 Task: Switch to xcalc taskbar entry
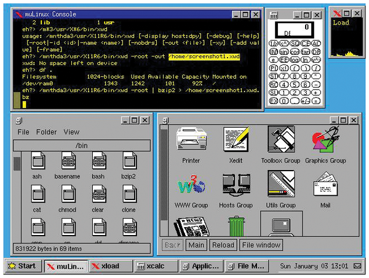point(156,266)
